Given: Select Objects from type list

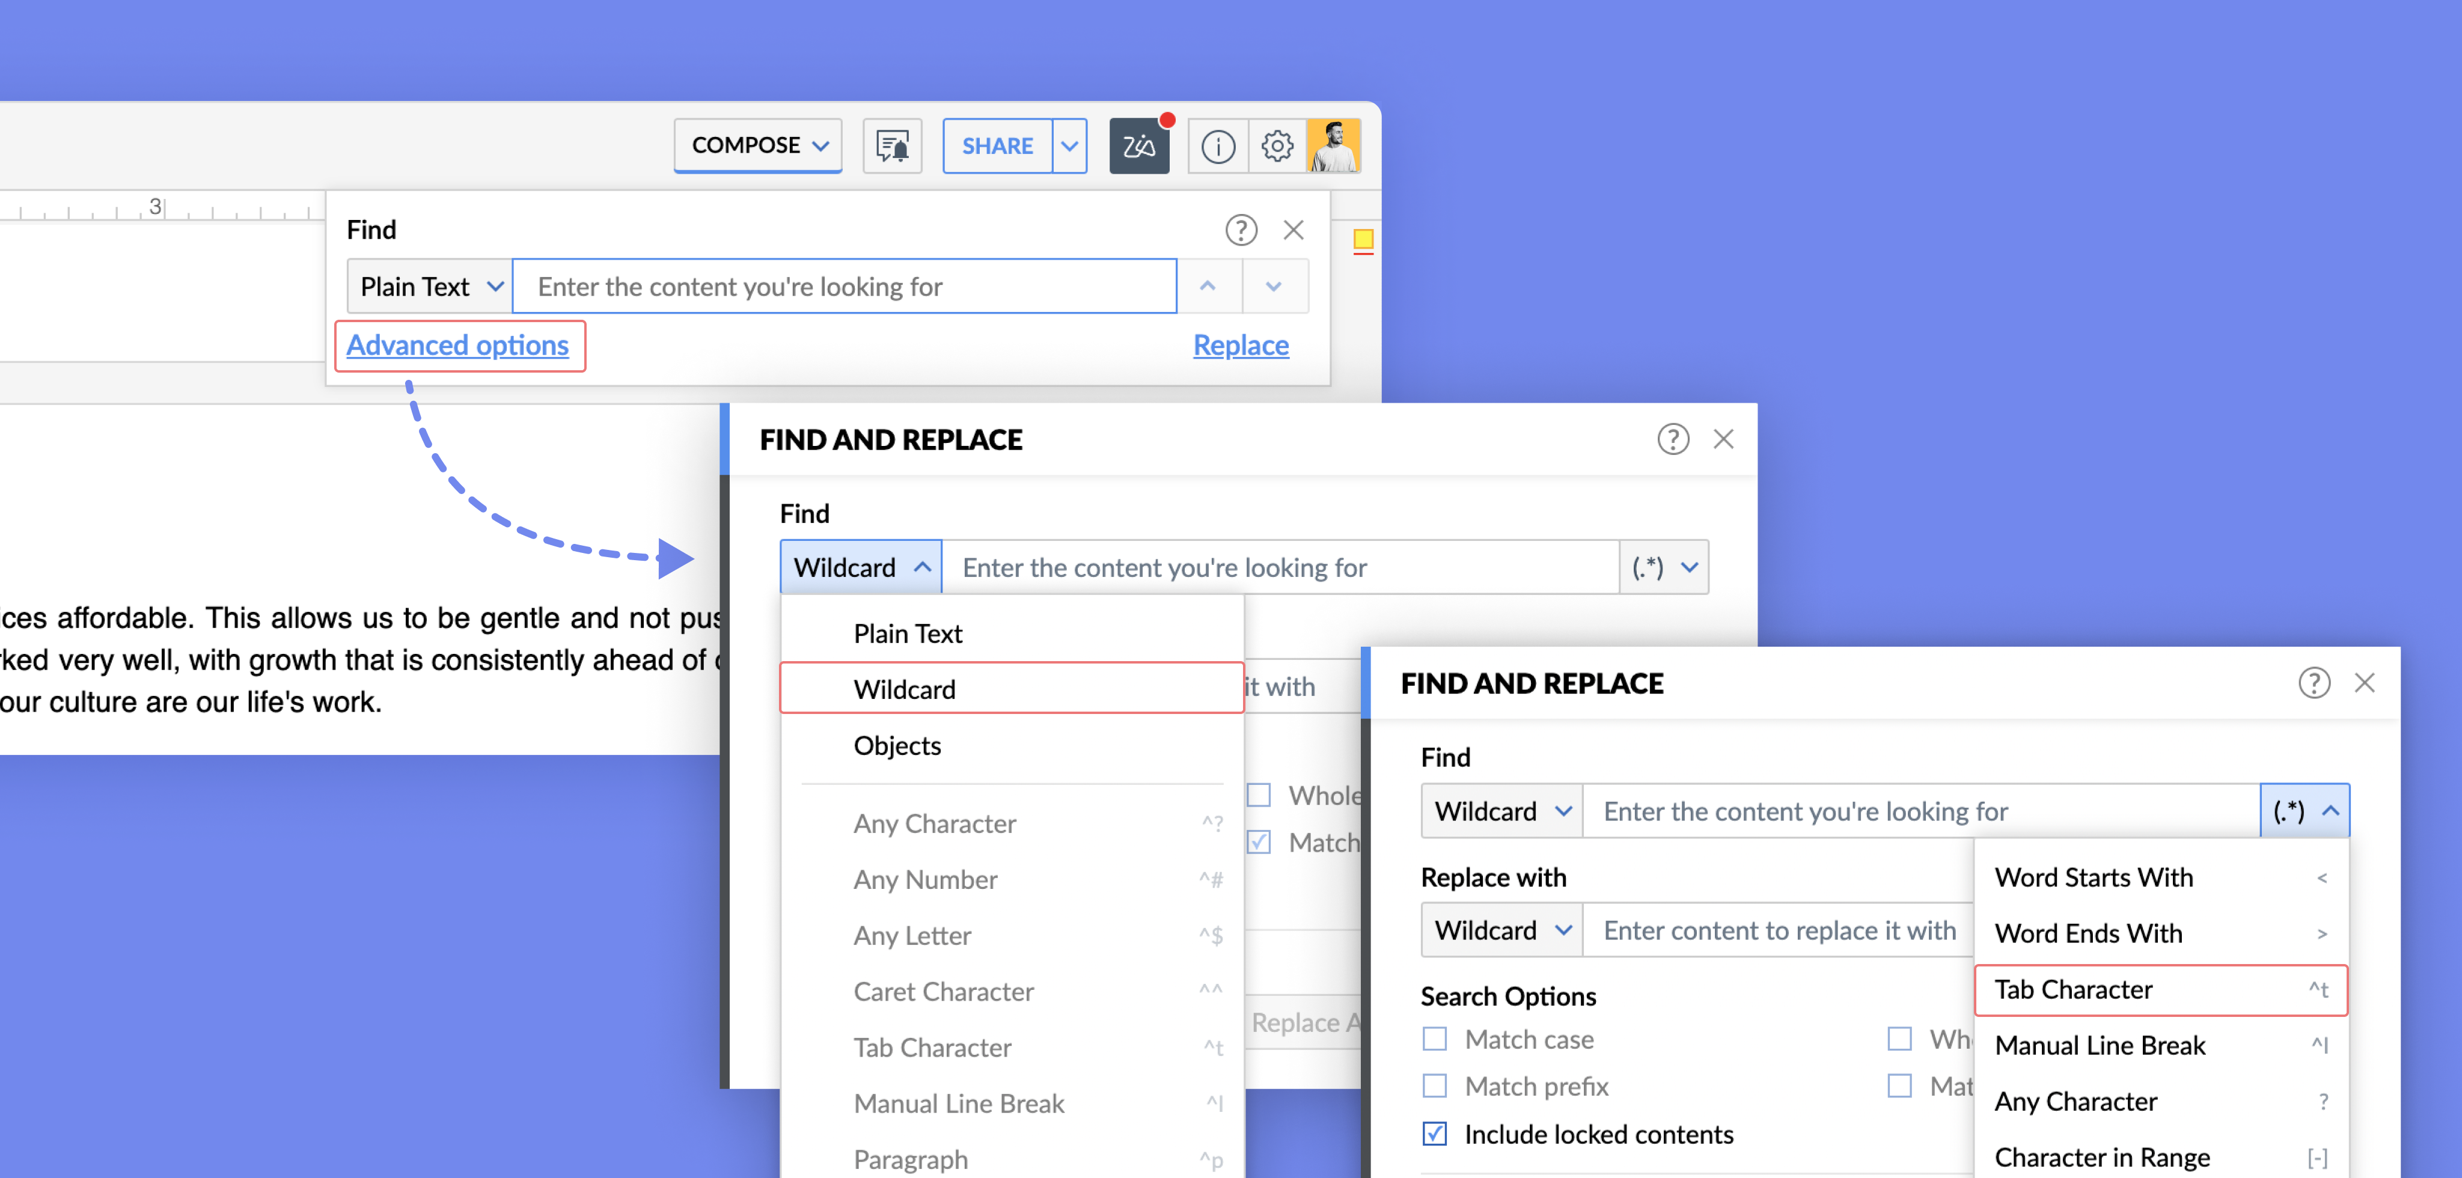Looking at the screenshot, I should [1012, 745].
